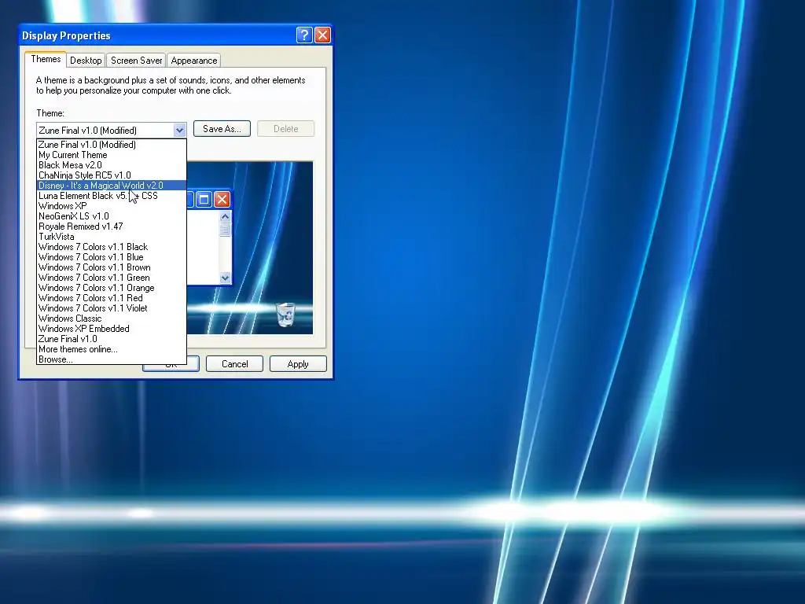805x604 pixels.
Task: Pick ChaNinja Style RC5 v1.0 theme
Action: click(112, 175)
